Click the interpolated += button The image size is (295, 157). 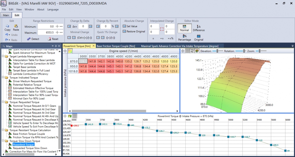162,38
